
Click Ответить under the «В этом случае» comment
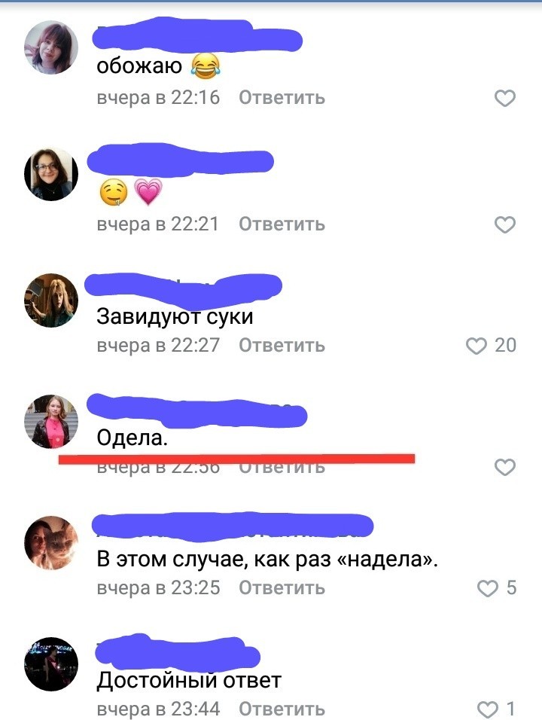(282, 588)
